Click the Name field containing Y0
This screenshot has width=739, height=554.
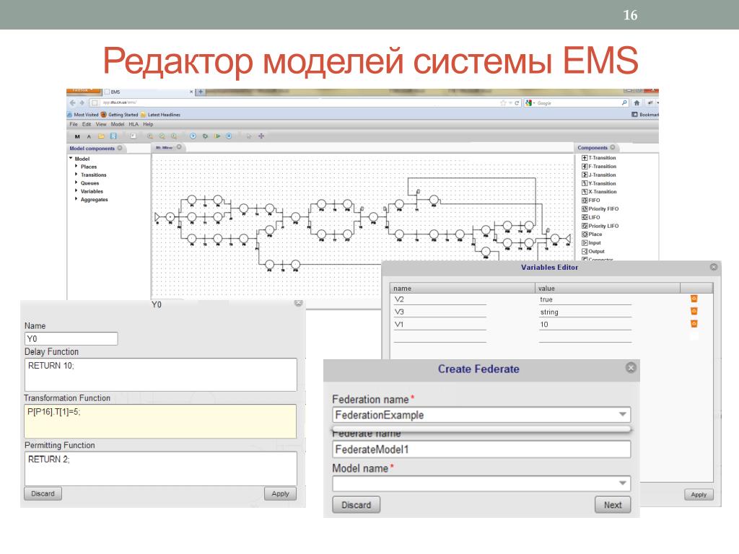(x=71, y=339)
